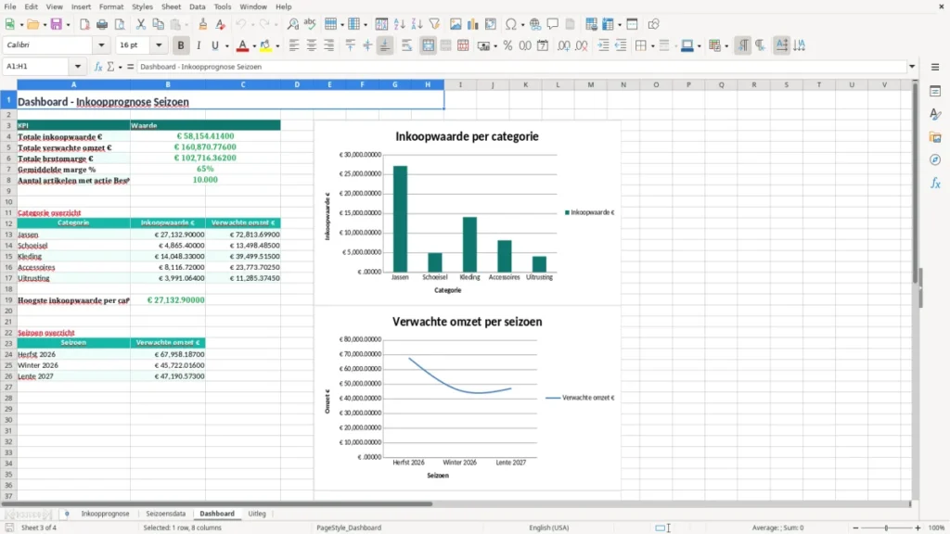Click the Sort Ascending icon
950x534 pixels.
[x=399, y=24]
